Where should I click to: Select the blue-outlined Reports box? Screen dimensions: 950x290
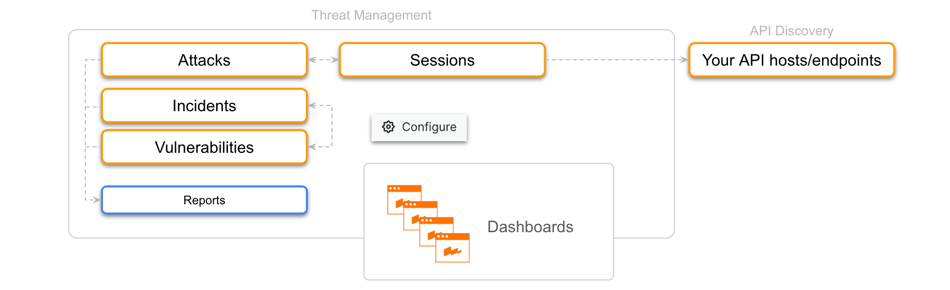tap(204, 200)
